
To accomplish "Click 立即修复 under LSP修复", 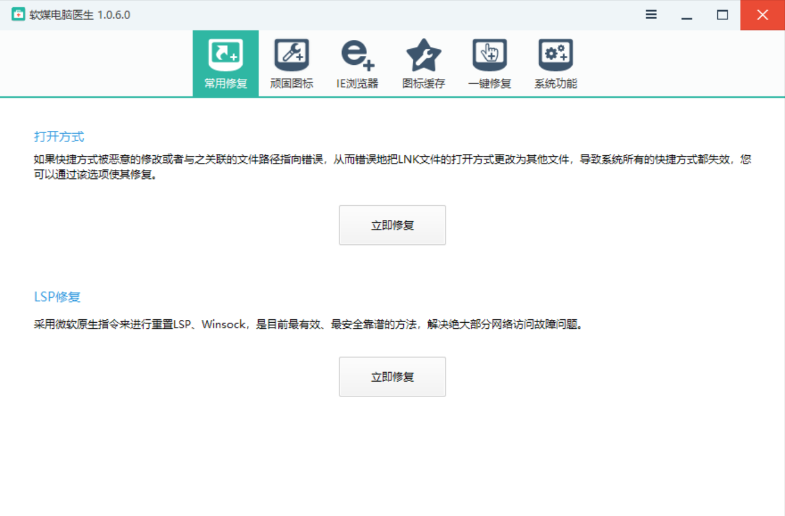I will tap(392, 377).
